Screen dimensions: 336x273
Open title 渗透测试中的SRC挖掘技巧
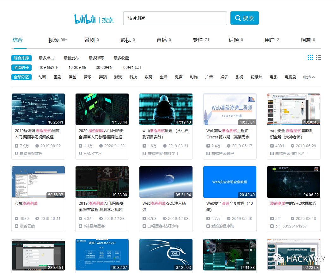(x=293, y=203)
